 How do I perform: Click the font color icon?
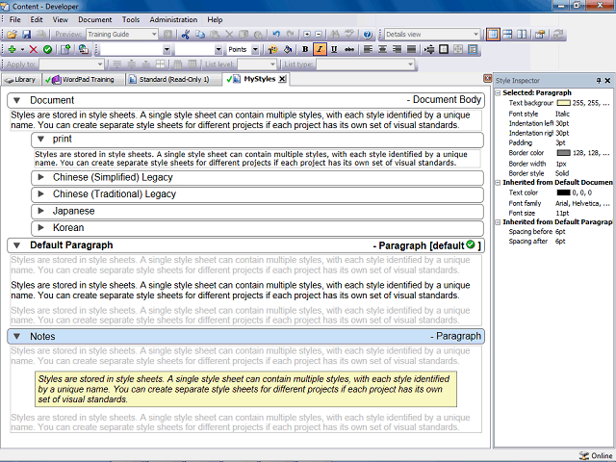pos(272,49)
